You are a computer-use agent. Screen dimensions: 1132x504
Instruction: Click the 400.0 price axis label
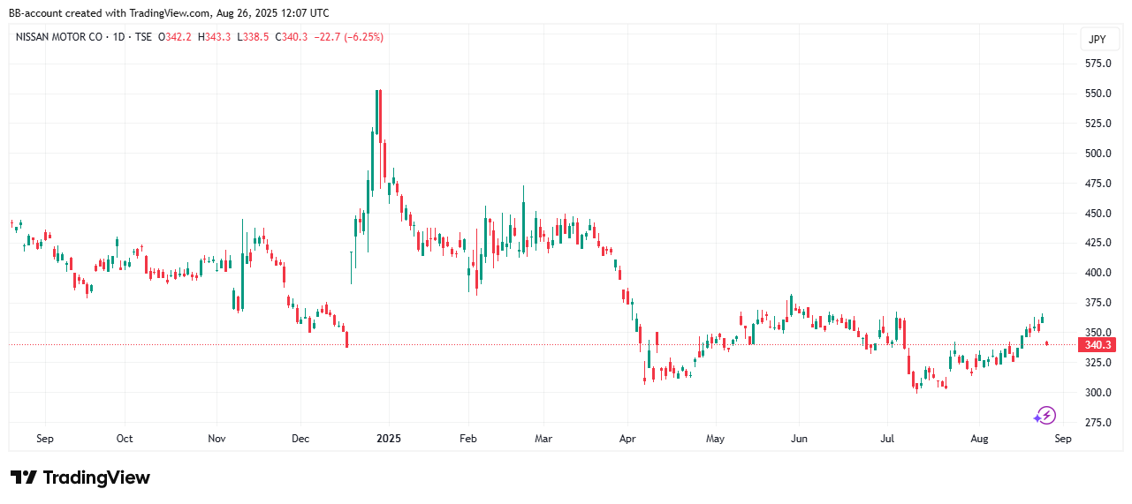(1098, 273)
